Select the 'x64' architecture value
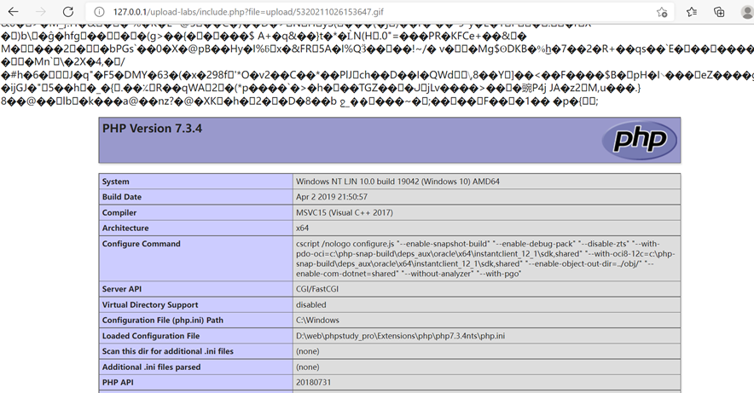754x393 pixels. [303, 228]
